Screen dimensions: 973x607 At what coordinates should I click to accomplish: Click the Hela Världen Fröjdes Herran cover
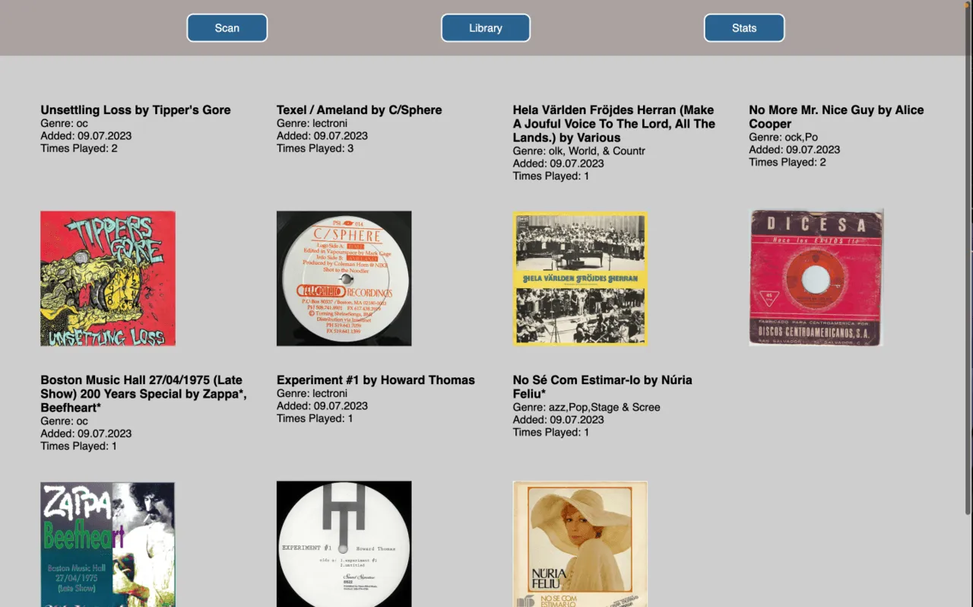pyautogui.click(x=580, y=278)
